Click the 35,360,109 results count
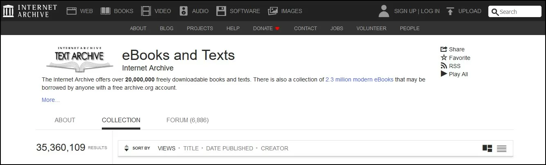This screenshot has width=546, height=165. pos(61,147)
